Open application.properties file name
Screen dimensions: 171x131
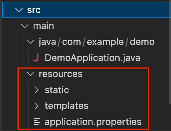coord(93,122)
